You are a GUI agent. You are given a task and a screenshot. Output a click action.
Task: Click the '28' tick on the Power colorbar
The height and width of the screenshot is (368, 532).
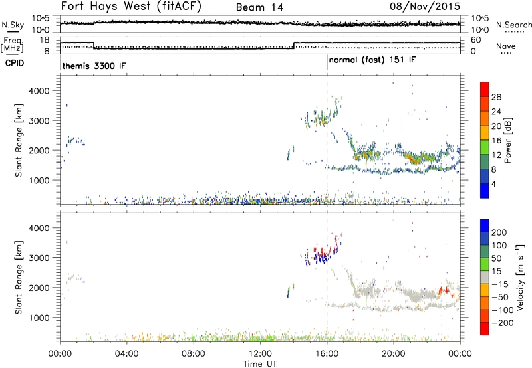pos(496,97)
